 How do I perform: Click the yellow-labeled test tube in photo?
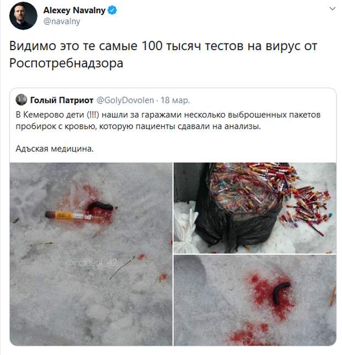[x=69, y=216]
